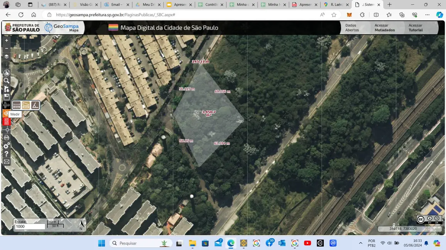Screen dimensions: 446x250
Task: Click the Escala value input field
Action: (x=30, y=226)
